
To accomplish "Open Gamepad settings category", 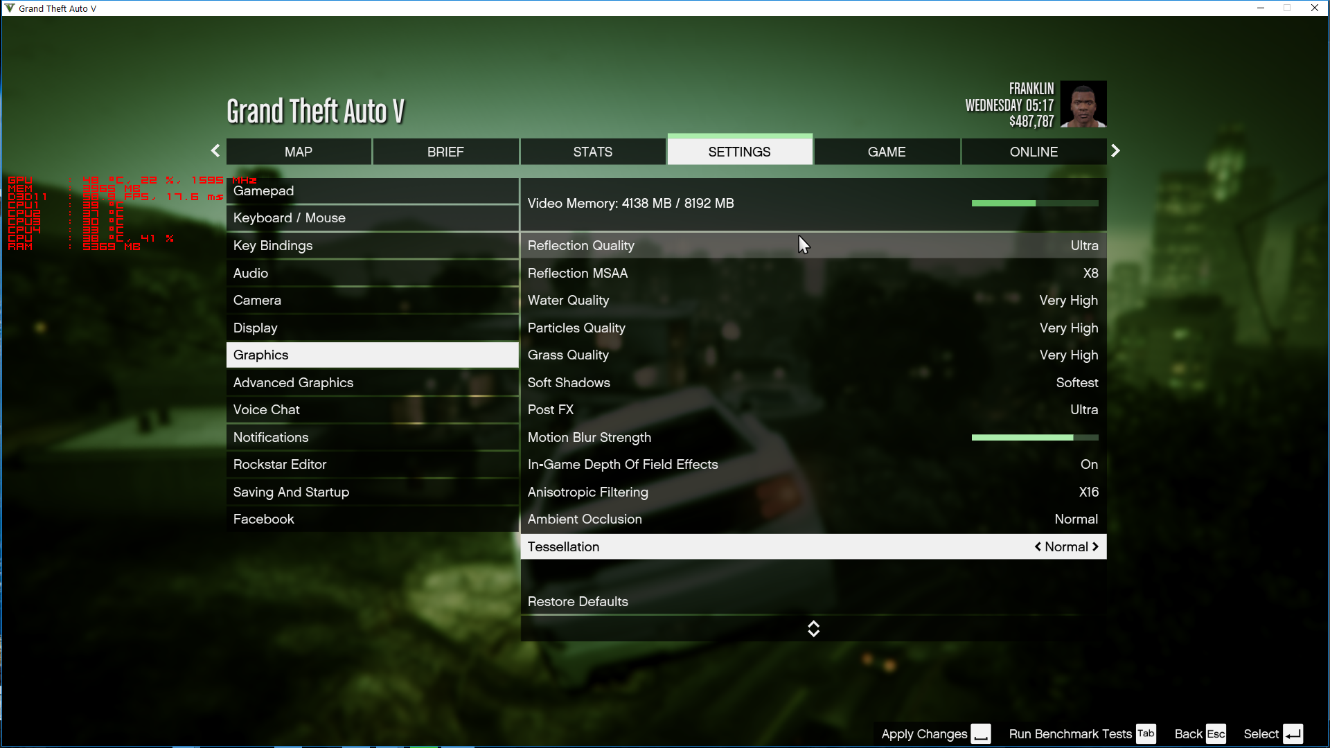I will click(x=373, y=190).
